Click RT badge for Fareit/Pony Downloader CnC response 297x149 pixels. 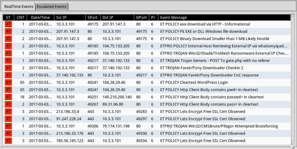click(x=9, y=75)
